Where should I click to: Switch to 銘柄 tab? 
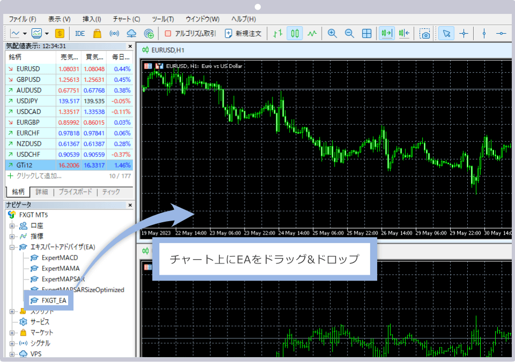click(x=18, y=192)
